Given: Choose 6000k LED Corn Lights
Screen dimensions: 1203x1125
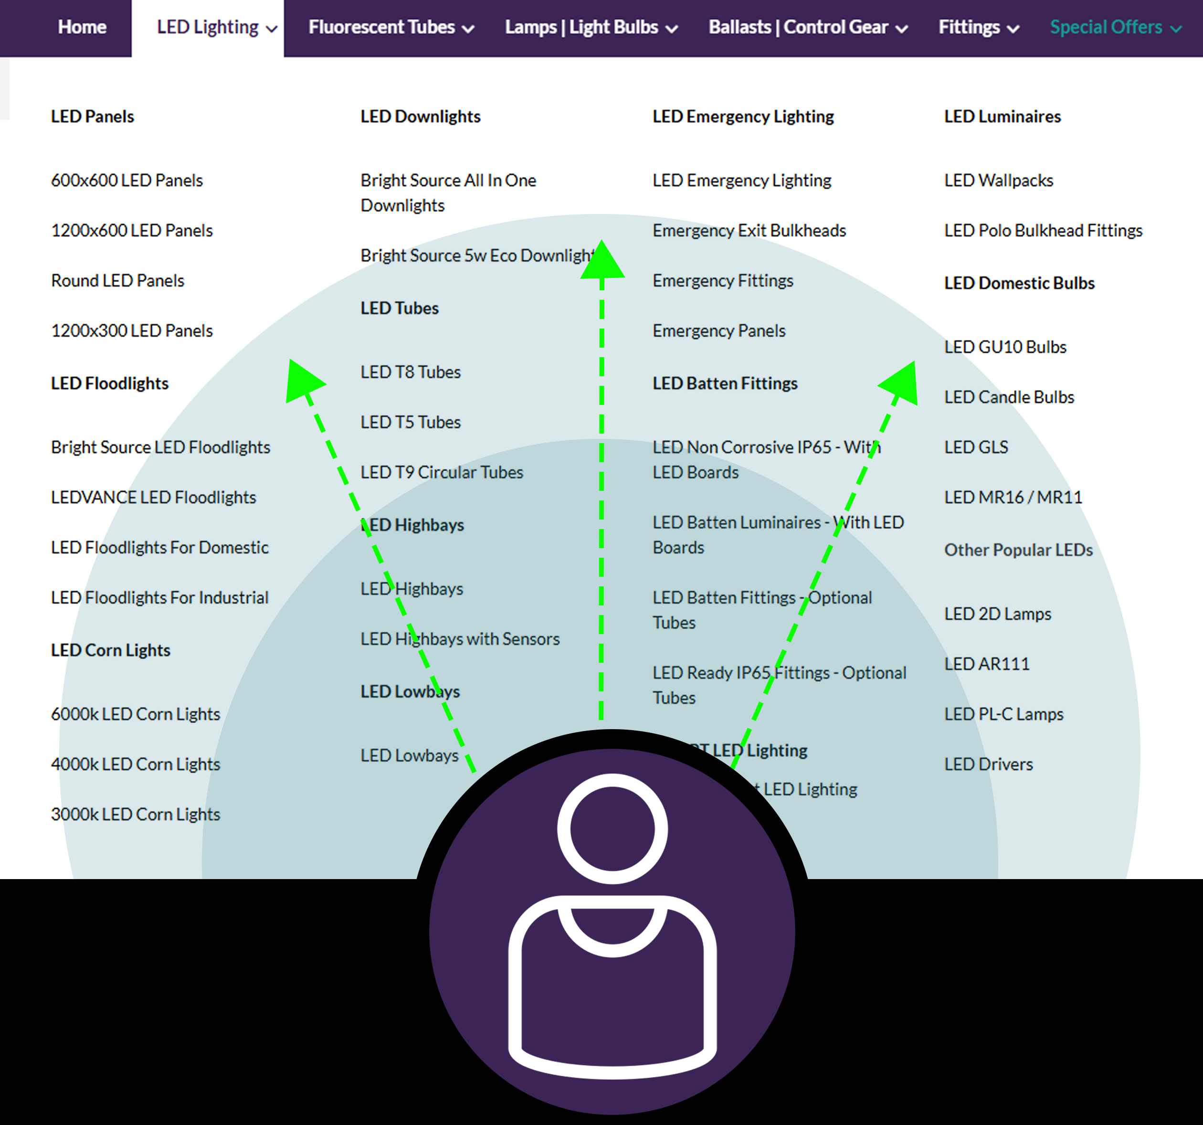Looking at the screenshot, I should coord(135,714).
